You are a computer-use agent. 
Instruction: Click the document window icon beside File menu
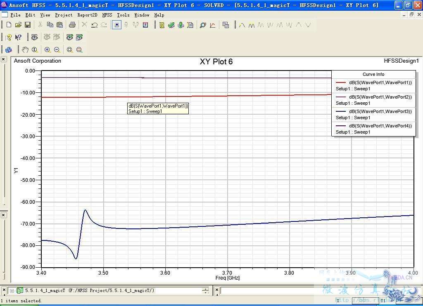pyautogui.click(x=5, y=14)
